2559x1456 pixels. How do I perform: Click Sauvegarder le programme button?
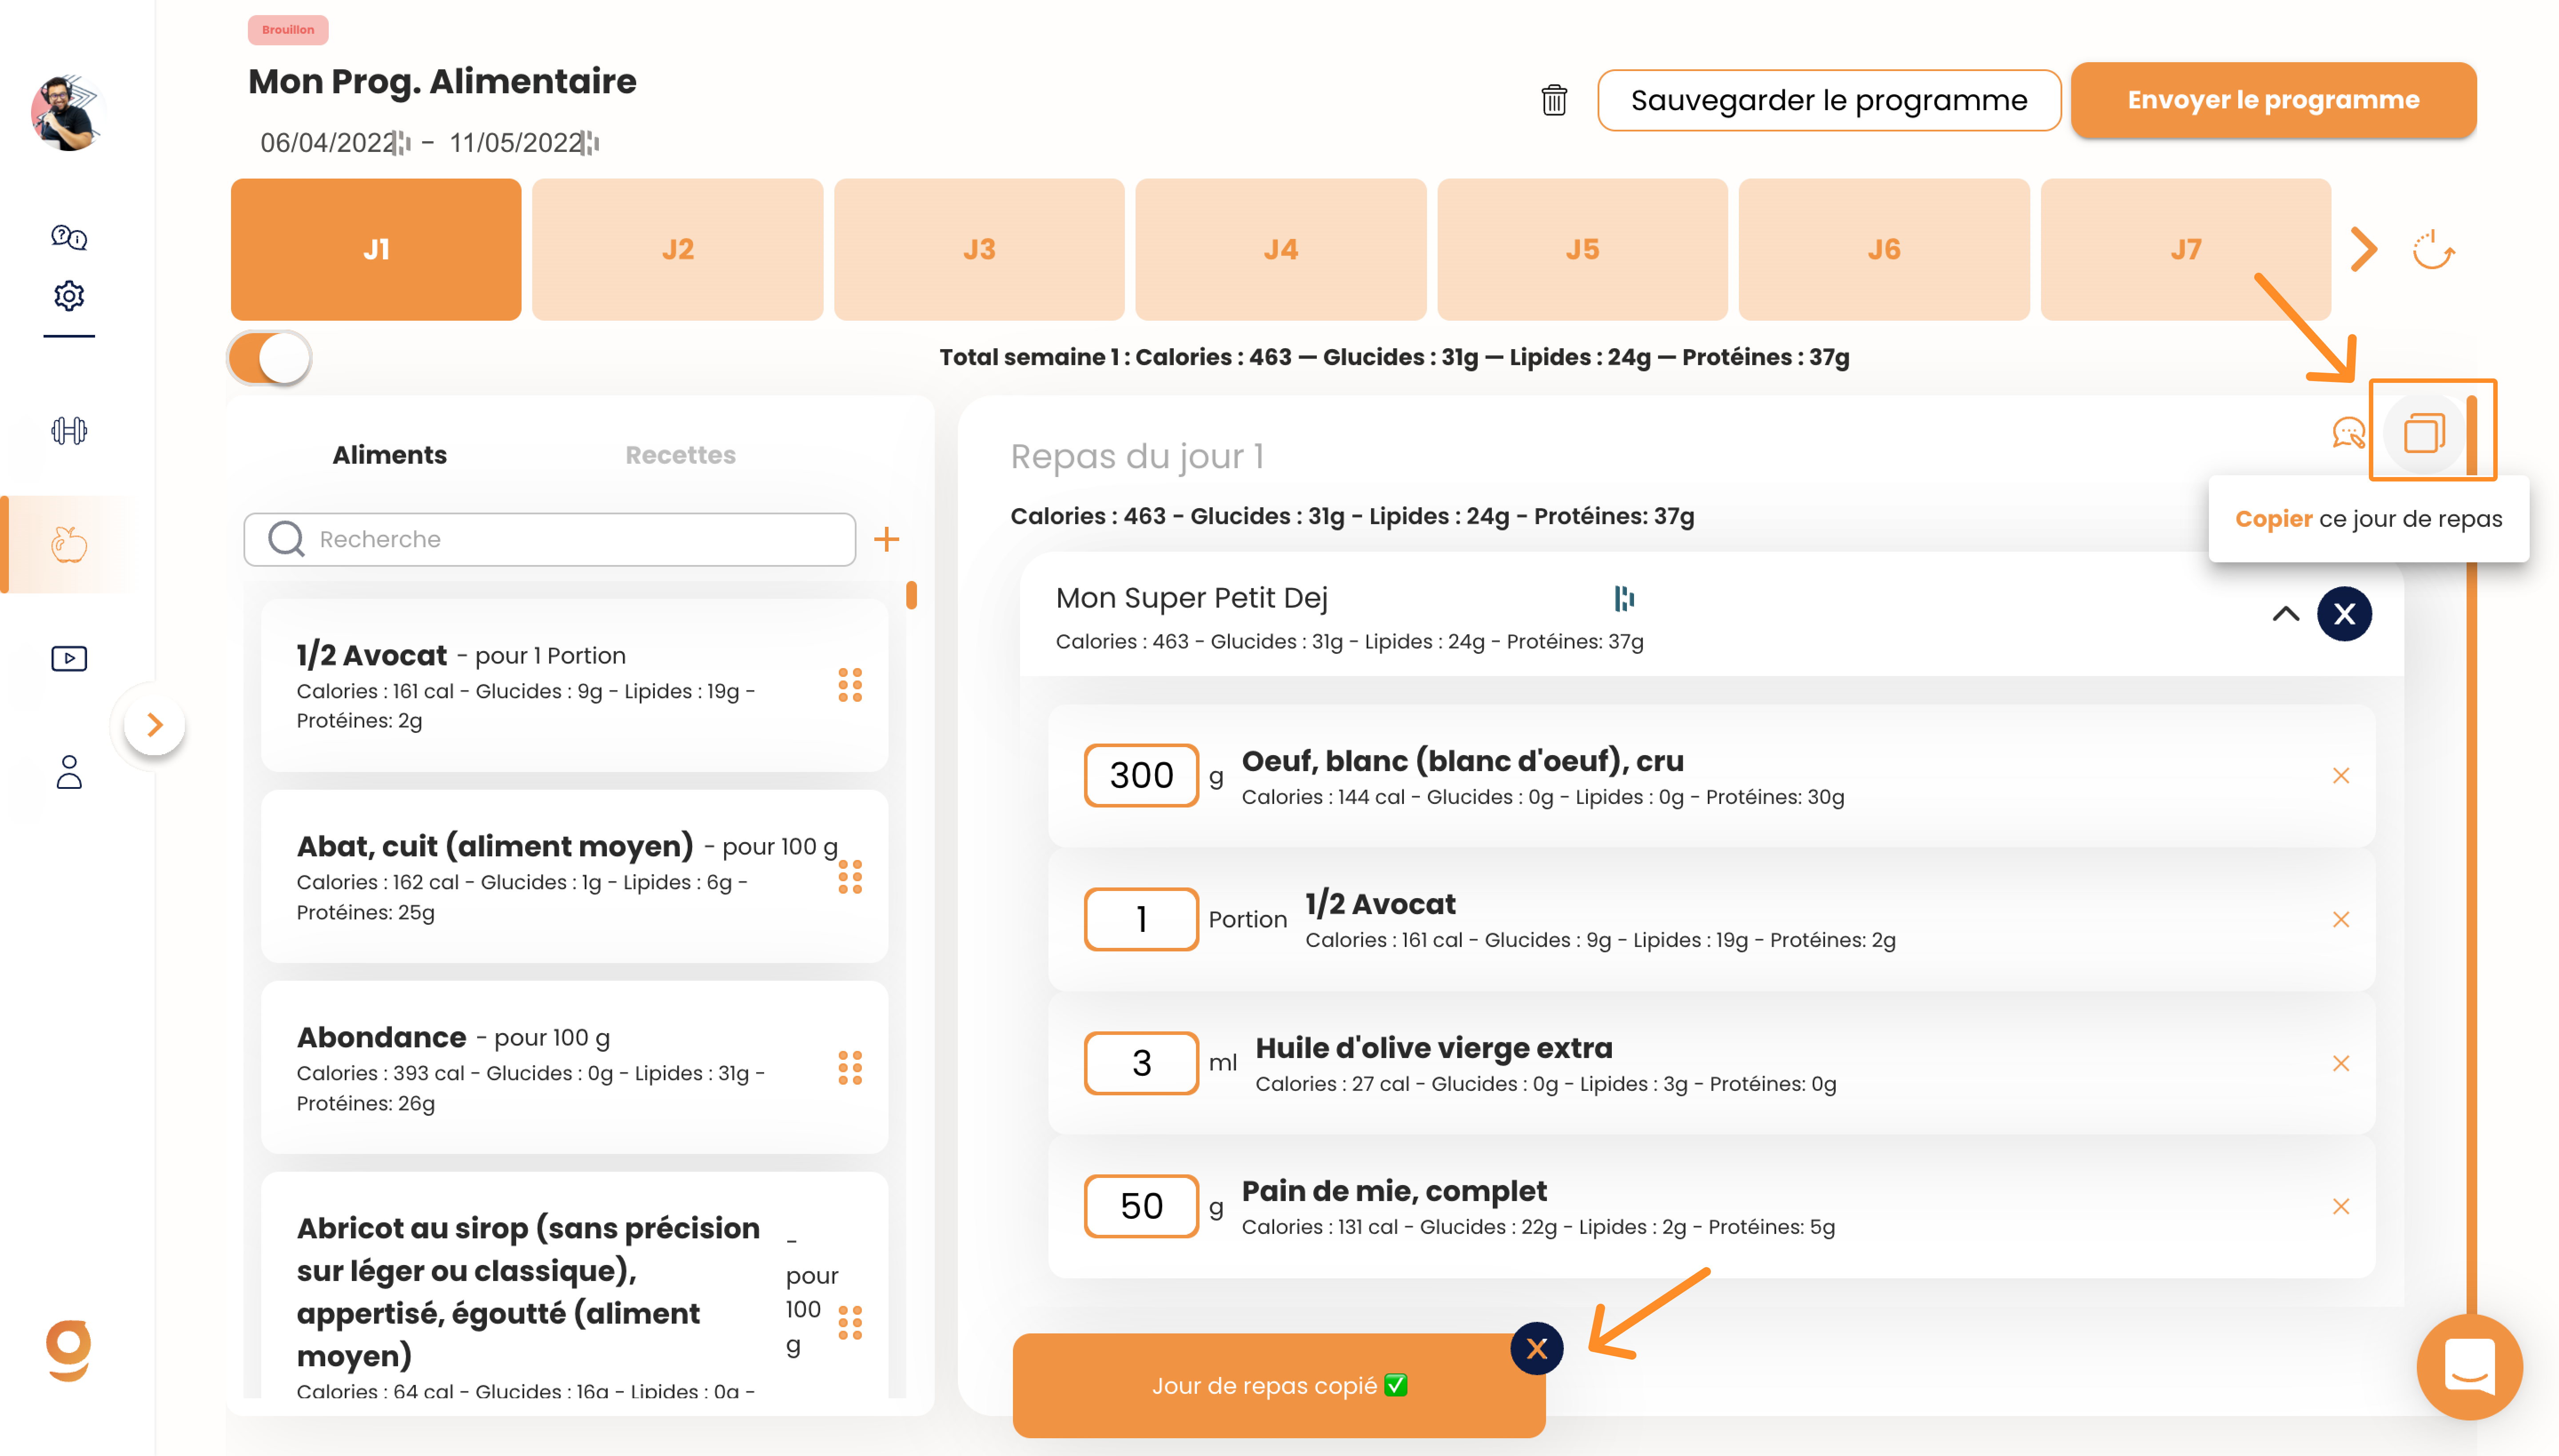[1829, 100]
